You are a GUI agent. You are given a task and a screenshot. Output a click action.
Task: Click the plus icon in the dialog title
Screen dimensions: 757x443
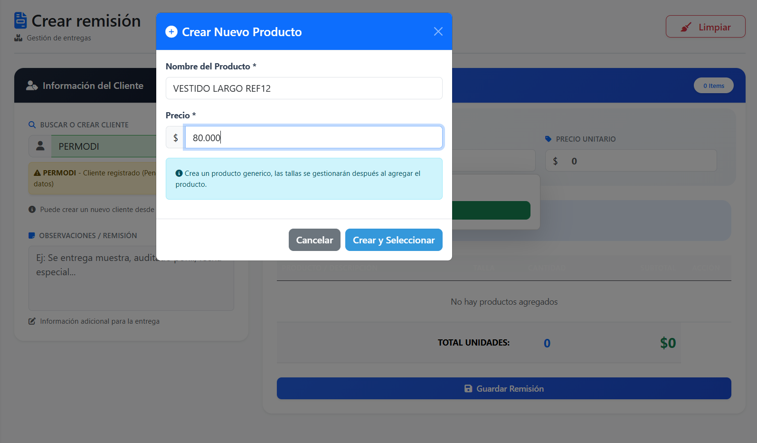(x=171, y=32)
